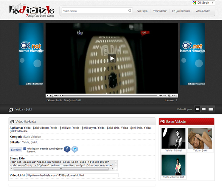Open the Ana Sayfa menu item
This screenshot has height=189, width=222.
[142, 11]
